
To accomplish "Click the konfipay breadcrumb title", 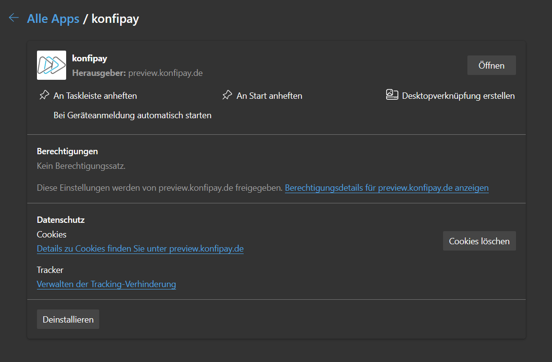I will pos(115,19).
